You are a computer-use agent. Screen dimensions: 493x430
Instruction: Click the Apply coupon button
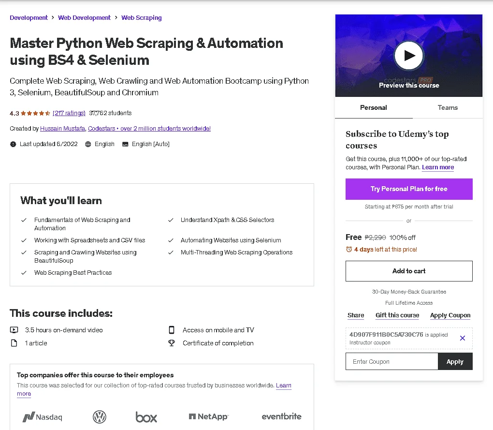point(455,361)
